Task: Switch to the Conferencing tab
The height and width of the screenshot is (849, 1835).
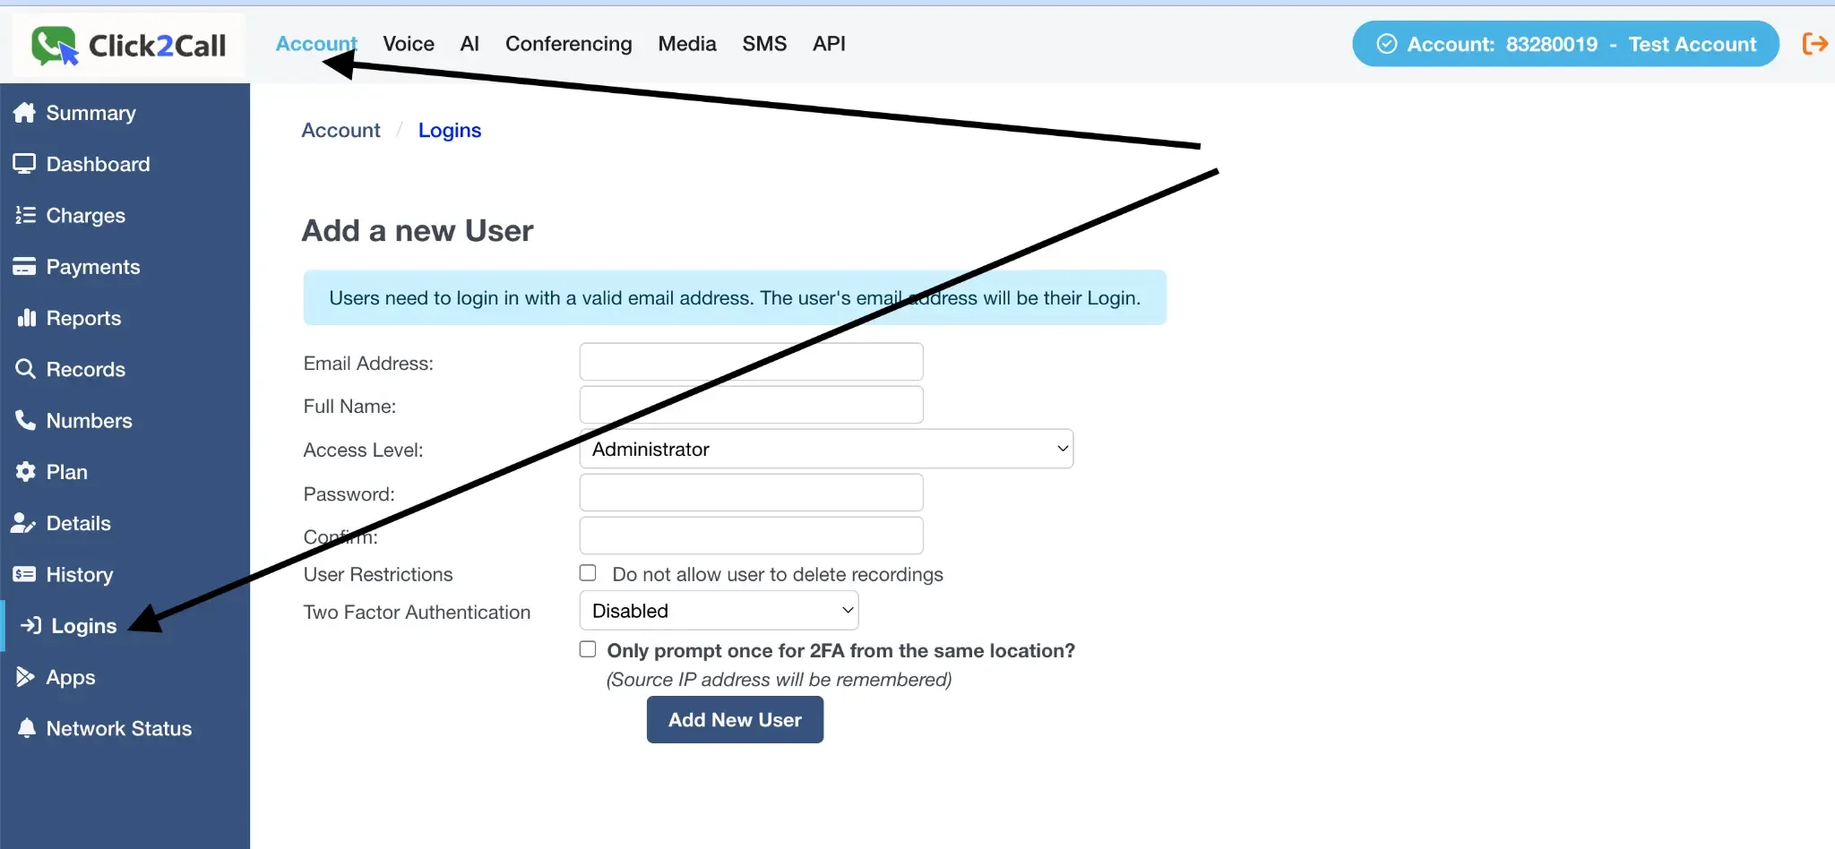Action: (x=568, y=43)
